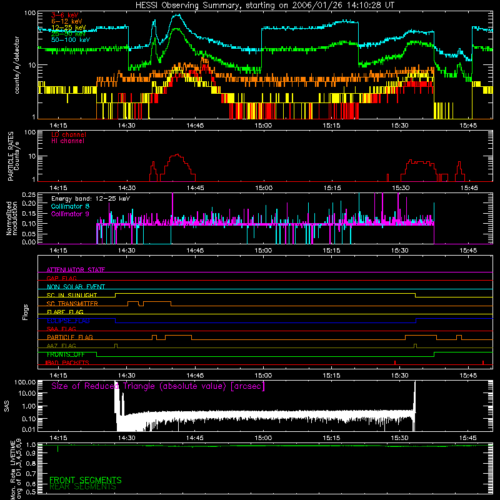Click the 0.7 tick on livetime axis

point(31,474)
